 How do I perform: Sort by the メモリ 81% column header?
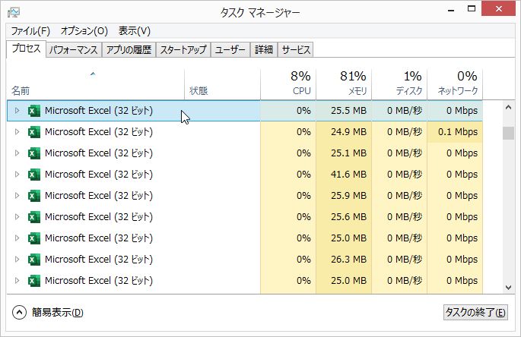pyautogui.click(x=344, y=84)
